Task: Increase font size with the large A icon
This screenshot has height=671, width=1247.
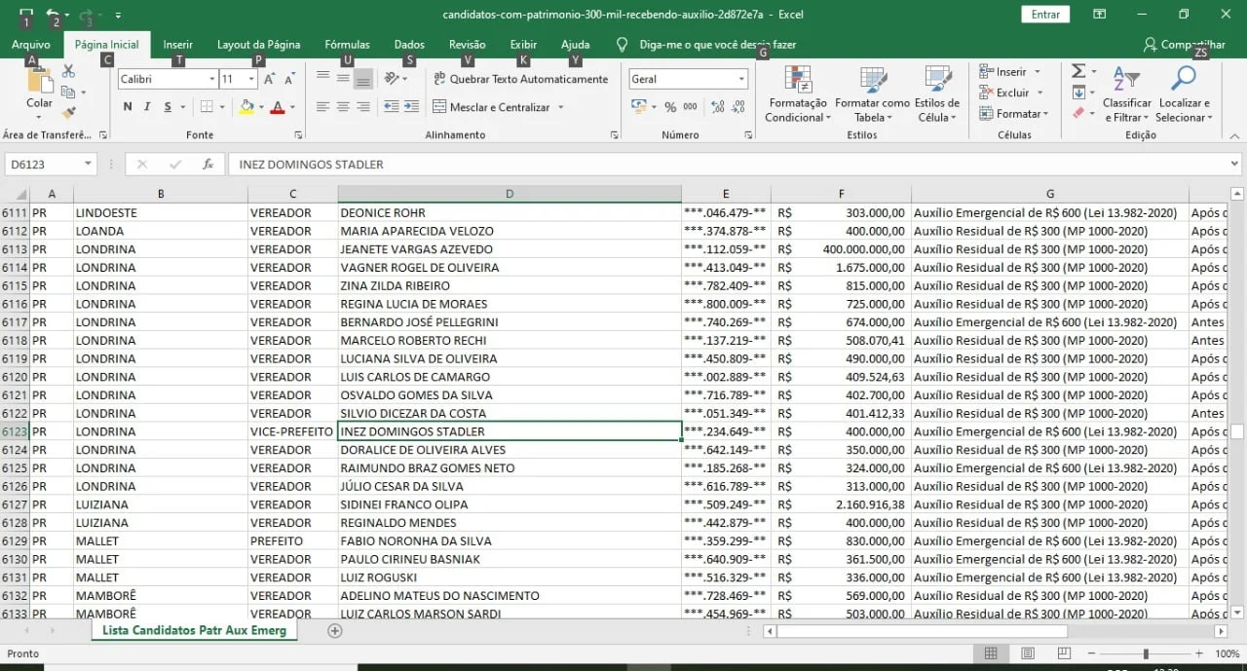Action: (x=270, y=79)
